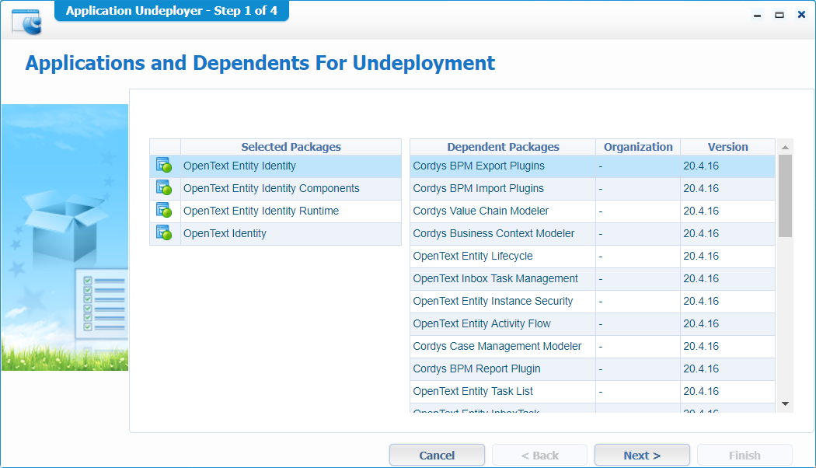
Task: Click the Applications and Dependents For Undeployment heading
Action: pyautogui.click(x=260, y=63)
